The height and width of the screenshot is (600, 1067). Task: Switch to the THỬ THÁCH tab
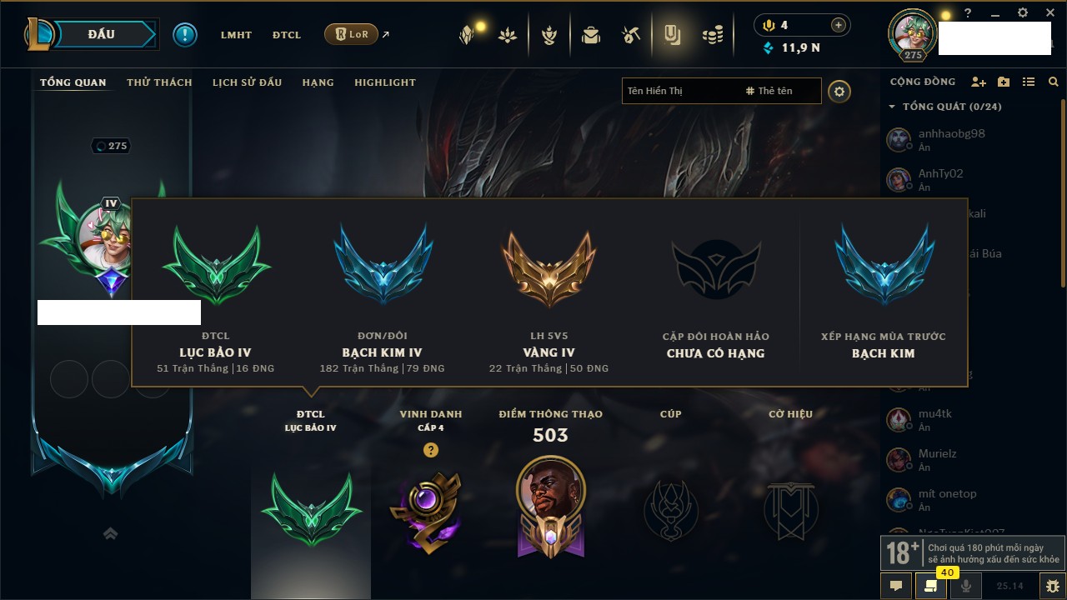coord(159,82)
